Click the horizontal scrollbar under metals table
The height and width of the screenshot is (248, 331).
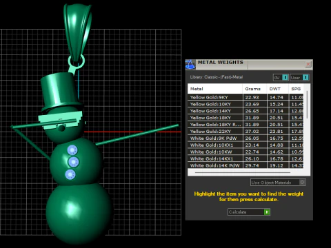(243, 172)
